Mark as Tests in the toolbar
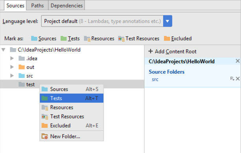 pos(70,38)
